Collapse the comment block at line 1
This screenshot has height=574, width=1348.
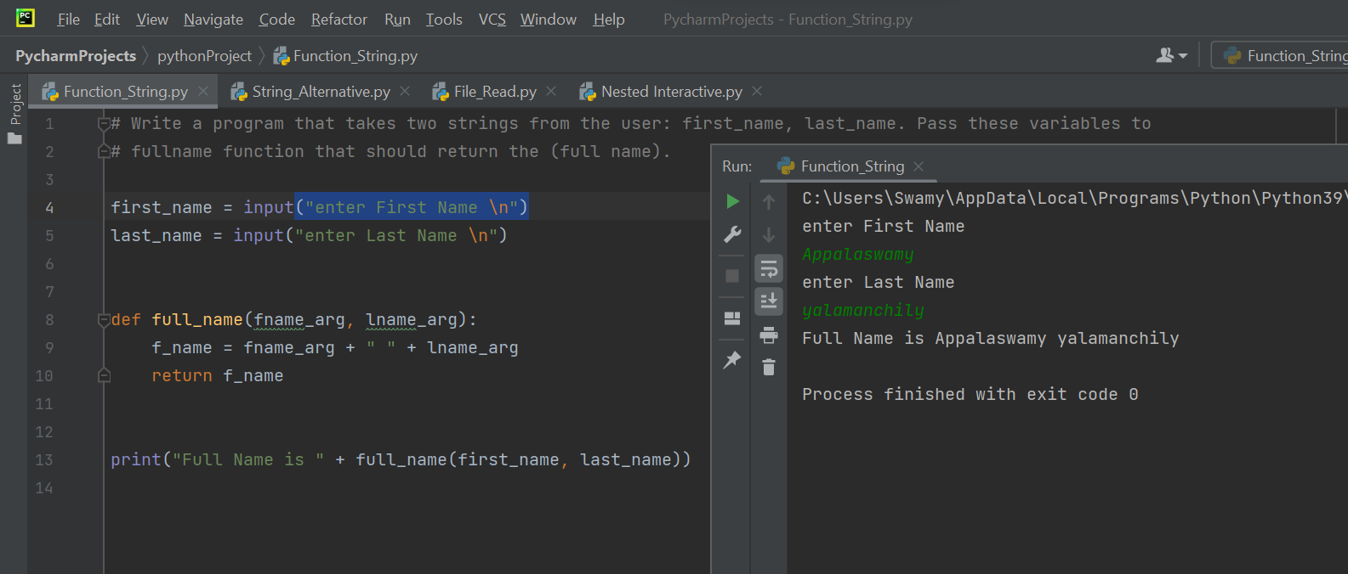click(104, 124)
